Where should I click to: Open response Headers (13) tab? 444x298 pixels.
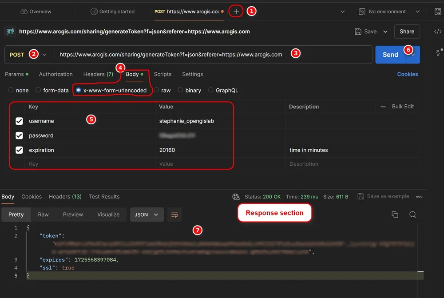click(x=65, y=197)
